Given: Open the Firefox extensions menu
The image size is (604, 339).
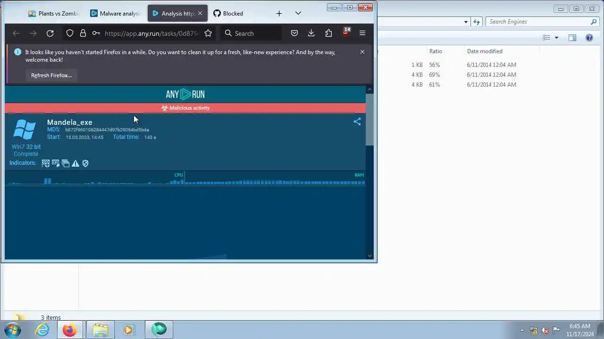Looking at the screenshot, I should click(328, 33).
